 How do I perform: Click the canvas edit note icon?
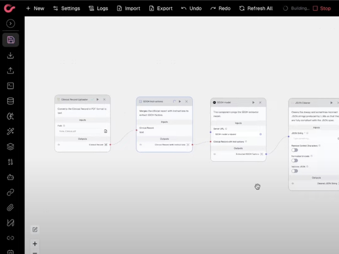click(x=35, y=230)
